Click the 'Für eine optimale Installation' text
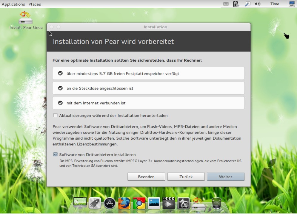The width and height of the screenshot is (297, 214). pyautogui.click(x=127, y=60)
